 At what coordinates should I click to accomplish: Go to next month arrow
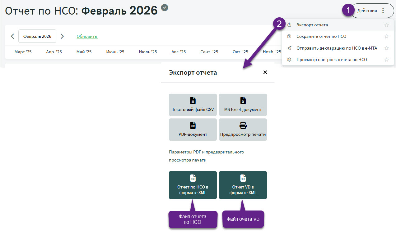[62, 36]
